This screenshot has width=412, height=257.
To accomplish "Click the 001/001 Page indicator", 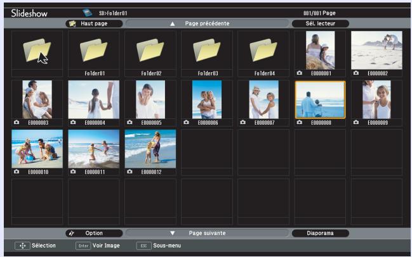I will (319, 13).
